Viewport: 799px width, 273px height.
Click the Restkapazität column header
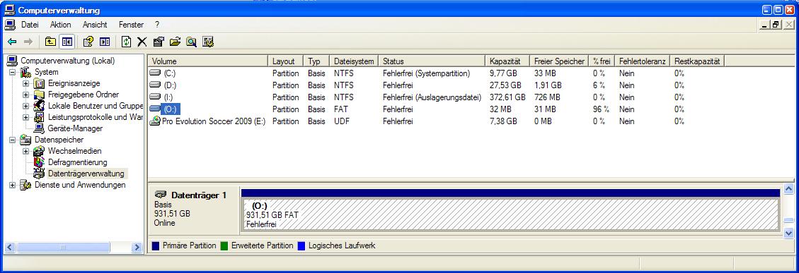point(696,61)
